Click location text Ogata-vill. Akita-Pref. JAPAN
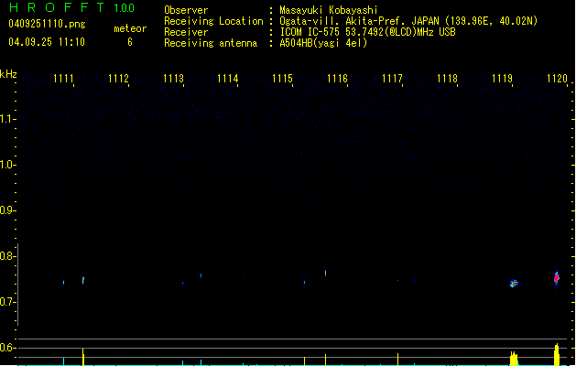This screenshot has height=366, width=576. tap(360, 21)
